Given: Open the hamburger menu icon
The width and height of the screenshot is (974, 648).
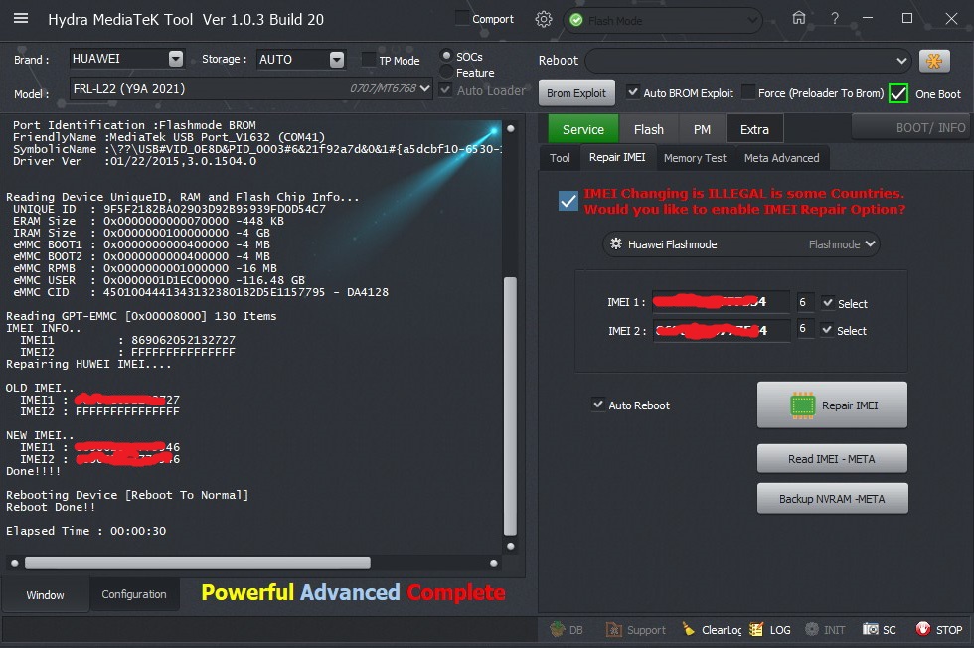Looking at the screenshot, I should 21,18.
